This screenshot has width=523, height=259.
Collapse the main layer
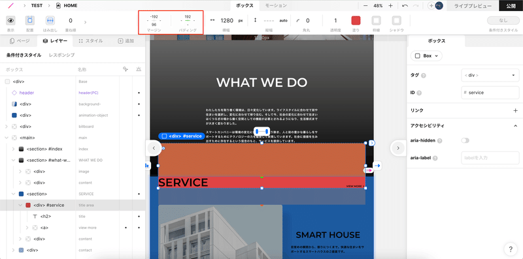[x=7, y=138]
